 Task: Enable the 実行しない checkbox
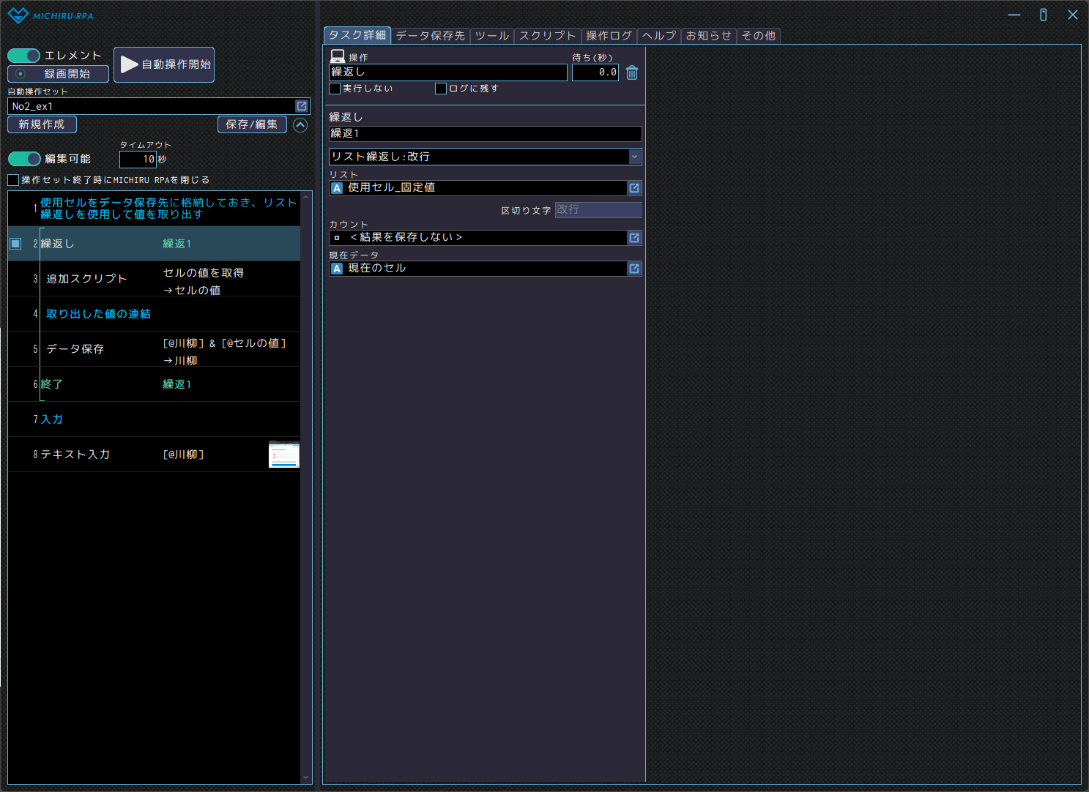coord(335,89)
